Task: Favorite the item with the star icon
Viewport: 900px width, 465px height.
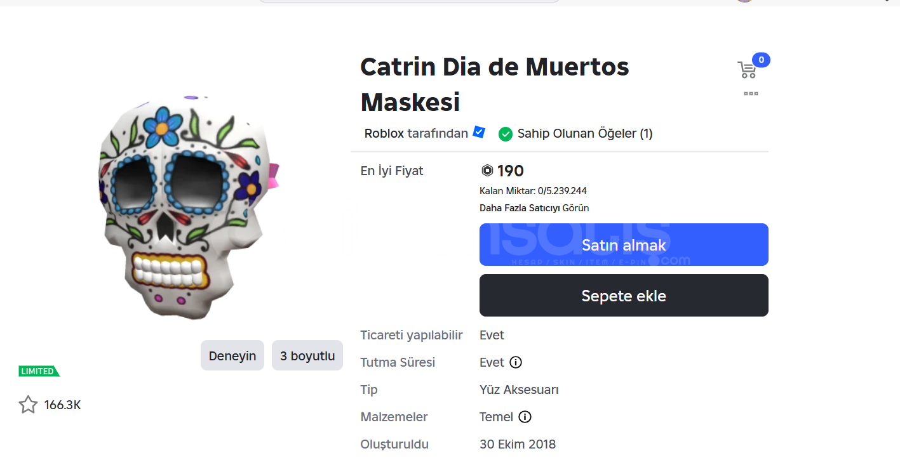Action: pyautogui.click(x=28, y=405)
